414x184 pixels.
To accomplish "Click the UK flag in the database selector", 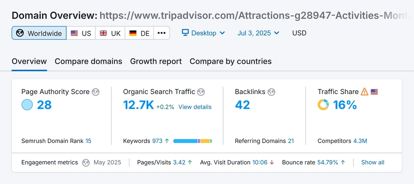I will click(x=103, y=33).
